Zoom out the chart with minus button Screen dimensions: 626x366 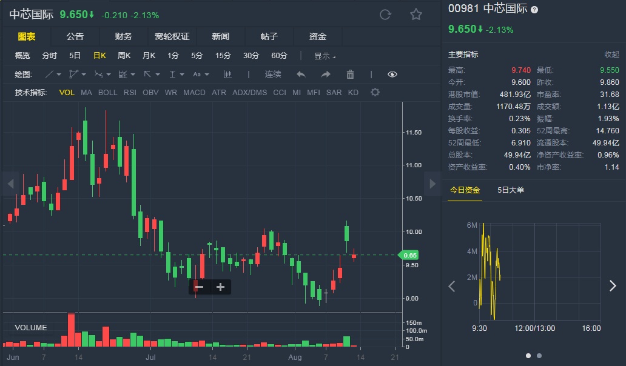(199, 287)
